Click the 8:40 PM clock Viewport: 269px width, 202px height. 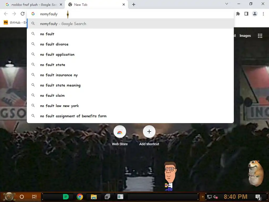tap(235, 197)
